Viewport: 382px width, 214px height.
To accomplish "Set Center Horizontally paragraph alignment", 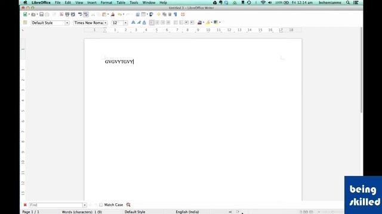I will (157, 23).
